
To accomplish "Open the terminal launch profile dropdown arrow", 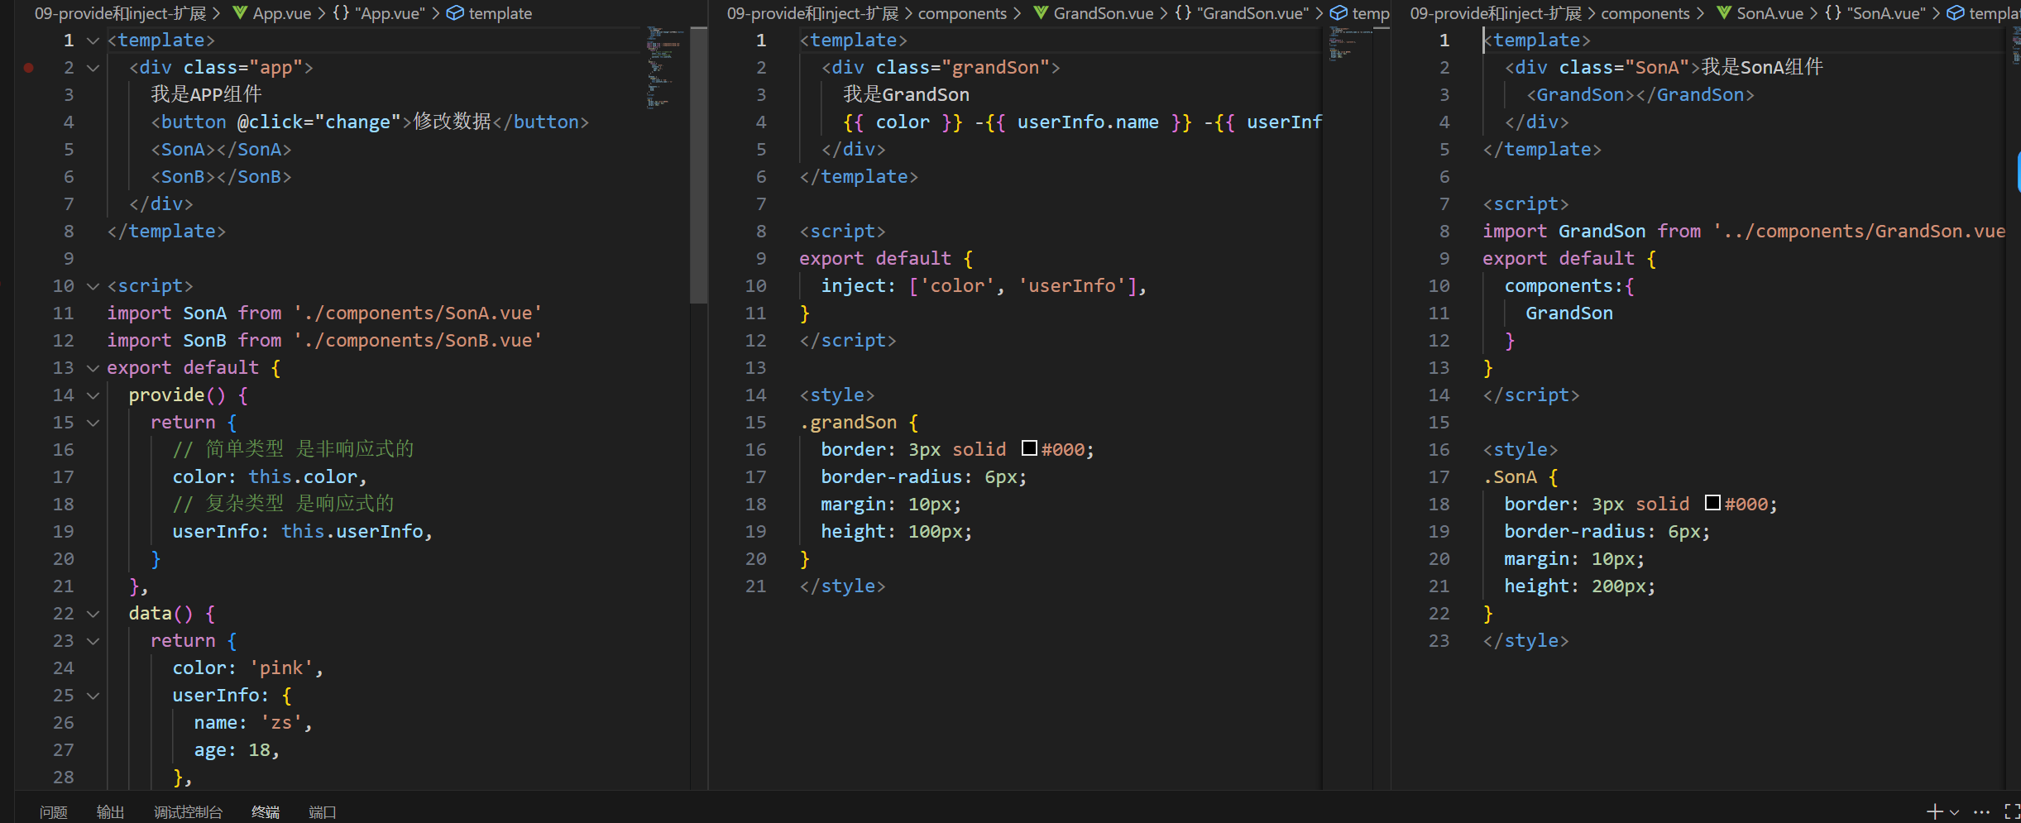I will pyautogui.click(x=1954, y=812).
